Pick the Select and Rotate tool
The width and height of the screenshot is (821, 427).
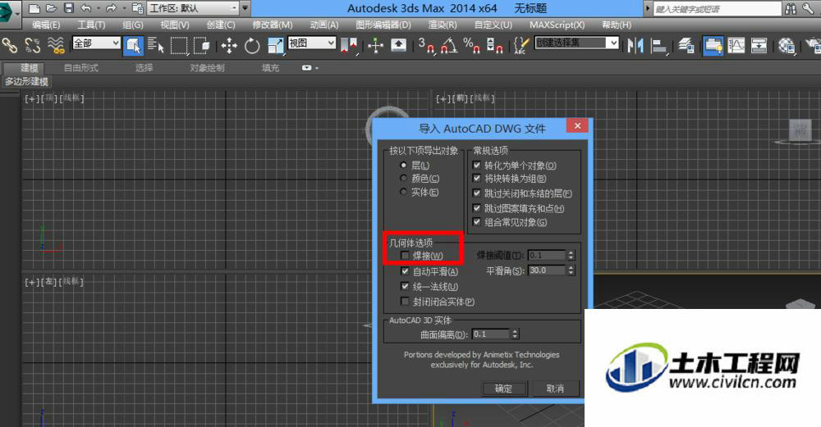tap(252, 46)
